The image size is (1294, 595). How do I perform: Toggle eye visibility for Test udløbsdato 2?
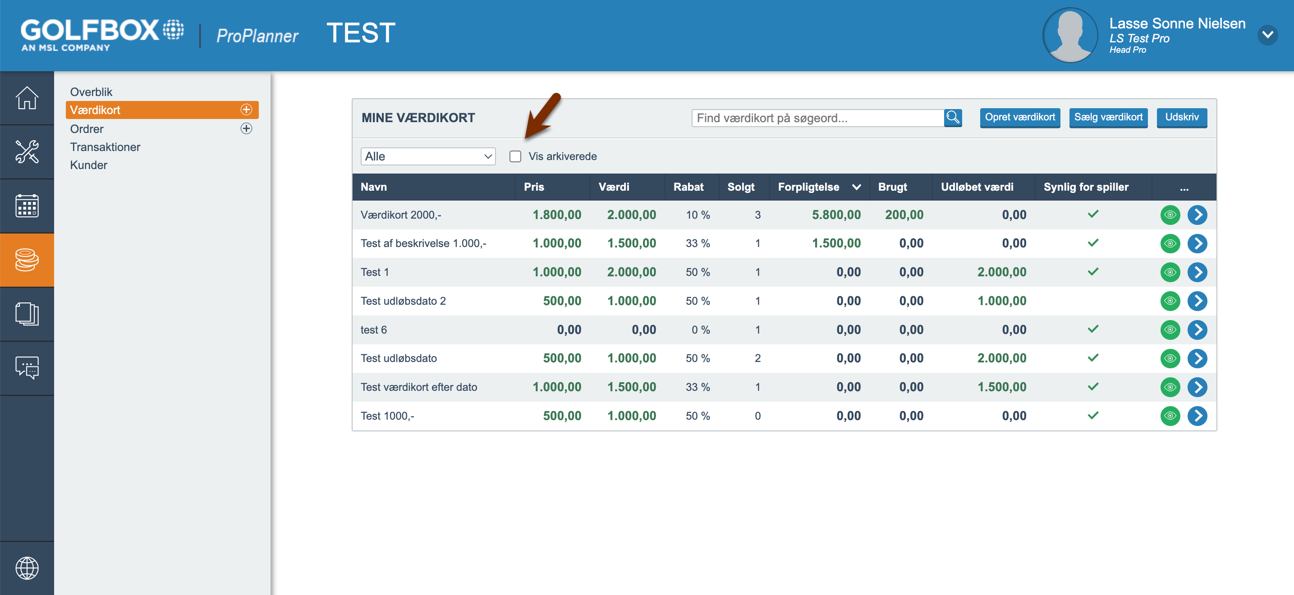[1170, 301]
